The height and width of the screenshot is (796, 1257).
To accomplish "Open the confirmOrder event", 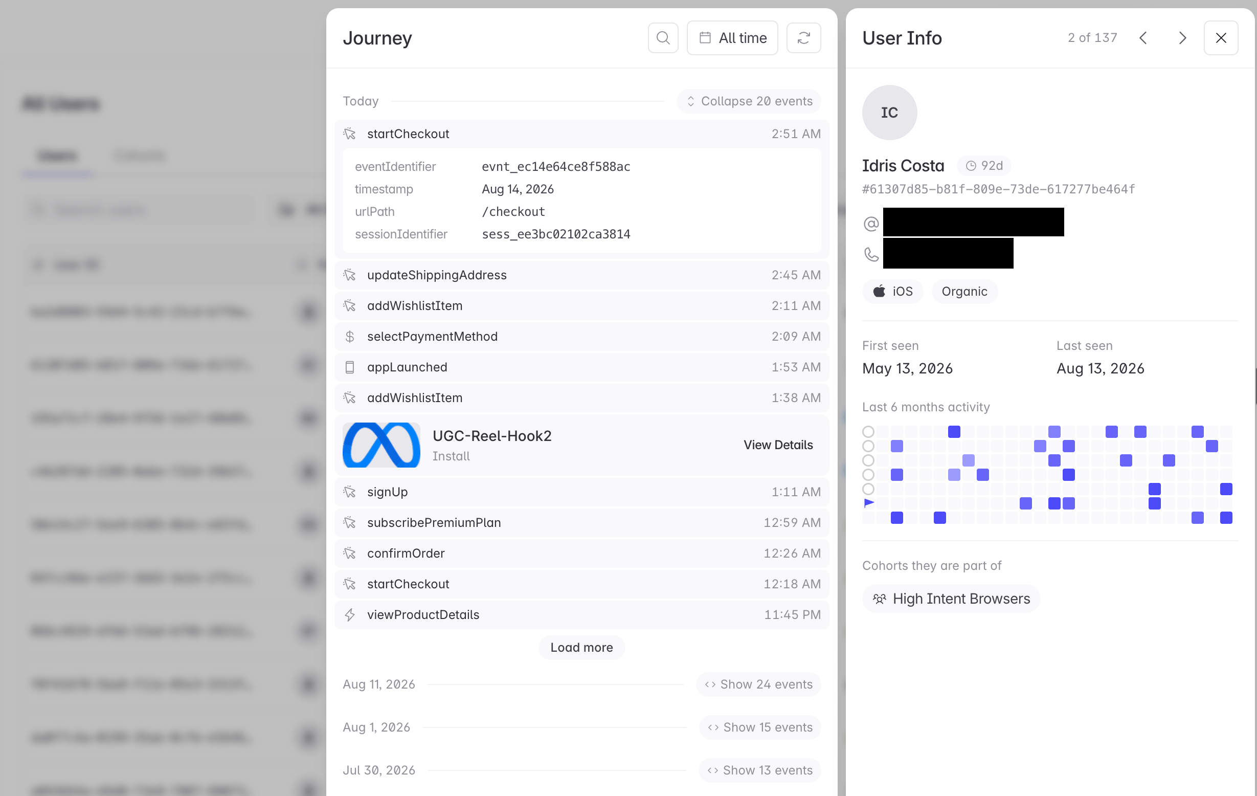I will click(x=581, y=554).
